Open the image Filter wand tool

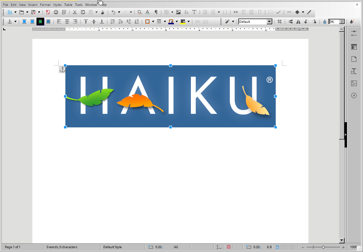point(227,22)
